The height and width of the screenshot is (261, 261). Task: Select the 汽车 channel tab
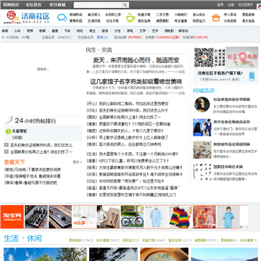pos(67,31)
